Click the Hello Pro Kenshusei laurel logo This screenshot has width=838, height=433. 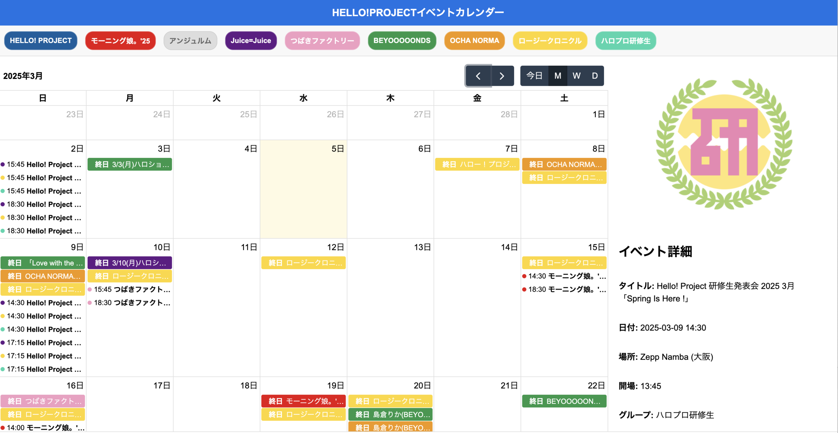[724, 144]
